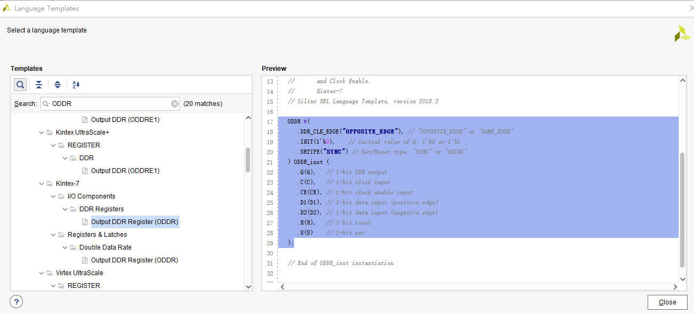Click the Expand All toolbar icon

(x=58, y=85)
